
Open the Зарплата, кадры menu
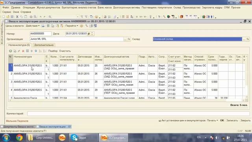click(x=212, y=7)
